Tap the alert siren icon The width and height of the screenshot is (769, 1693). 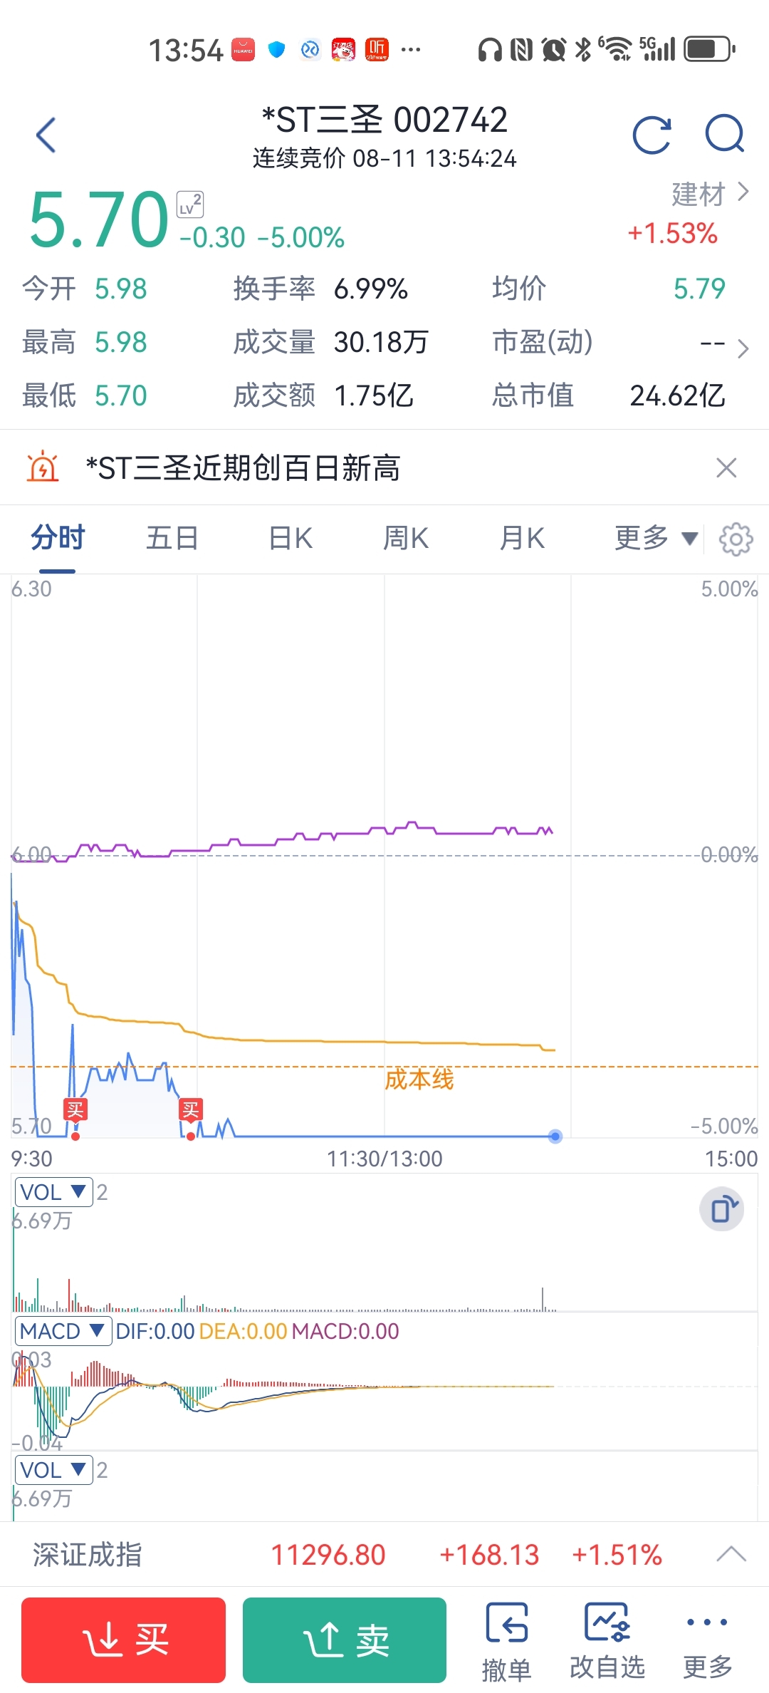click(43, 467)
